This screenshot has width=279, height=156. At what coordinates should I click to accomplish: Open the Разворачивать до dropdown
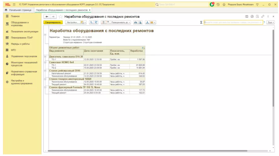click(121, 22)
